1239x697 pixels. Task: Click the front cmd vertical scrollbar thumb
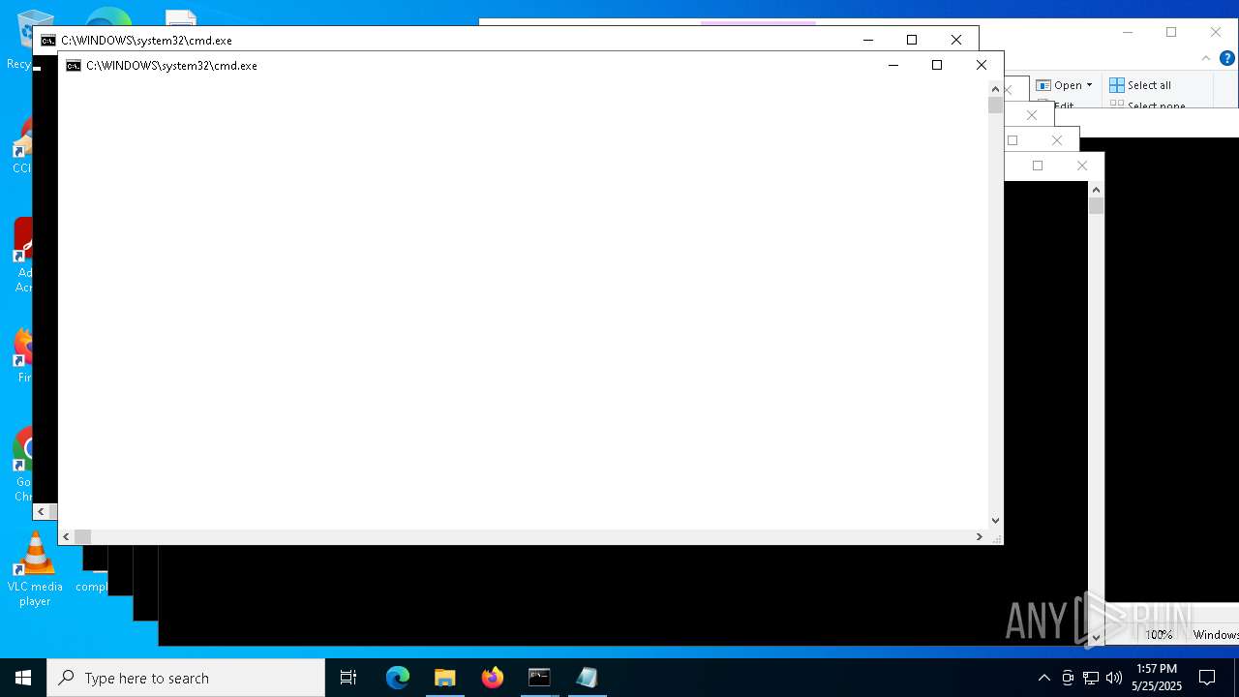995,106
